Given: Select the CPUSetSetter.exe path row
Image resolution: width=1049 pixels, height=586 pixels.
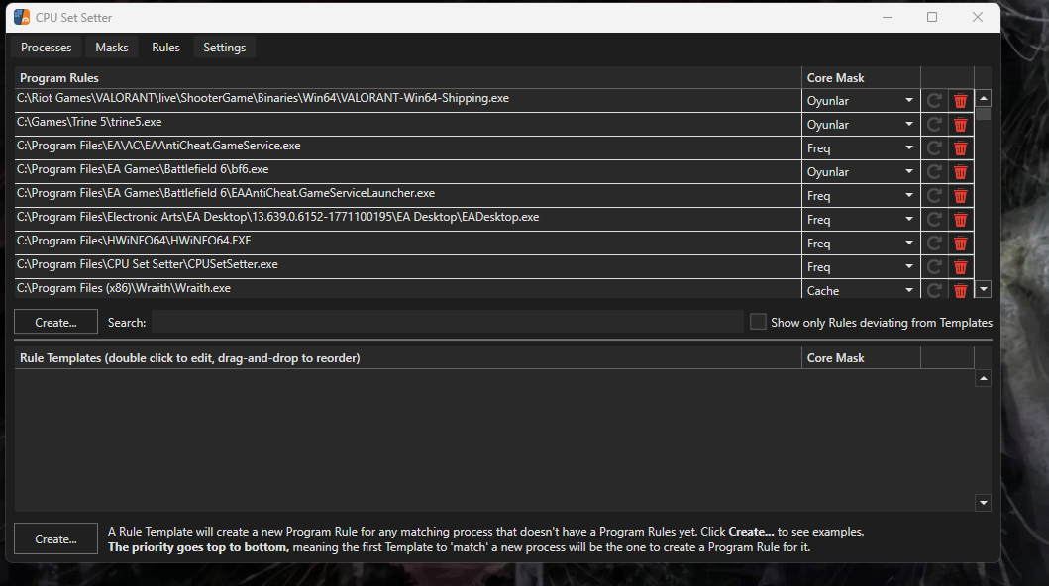Looking at the screenshot, I should (407, 266).
